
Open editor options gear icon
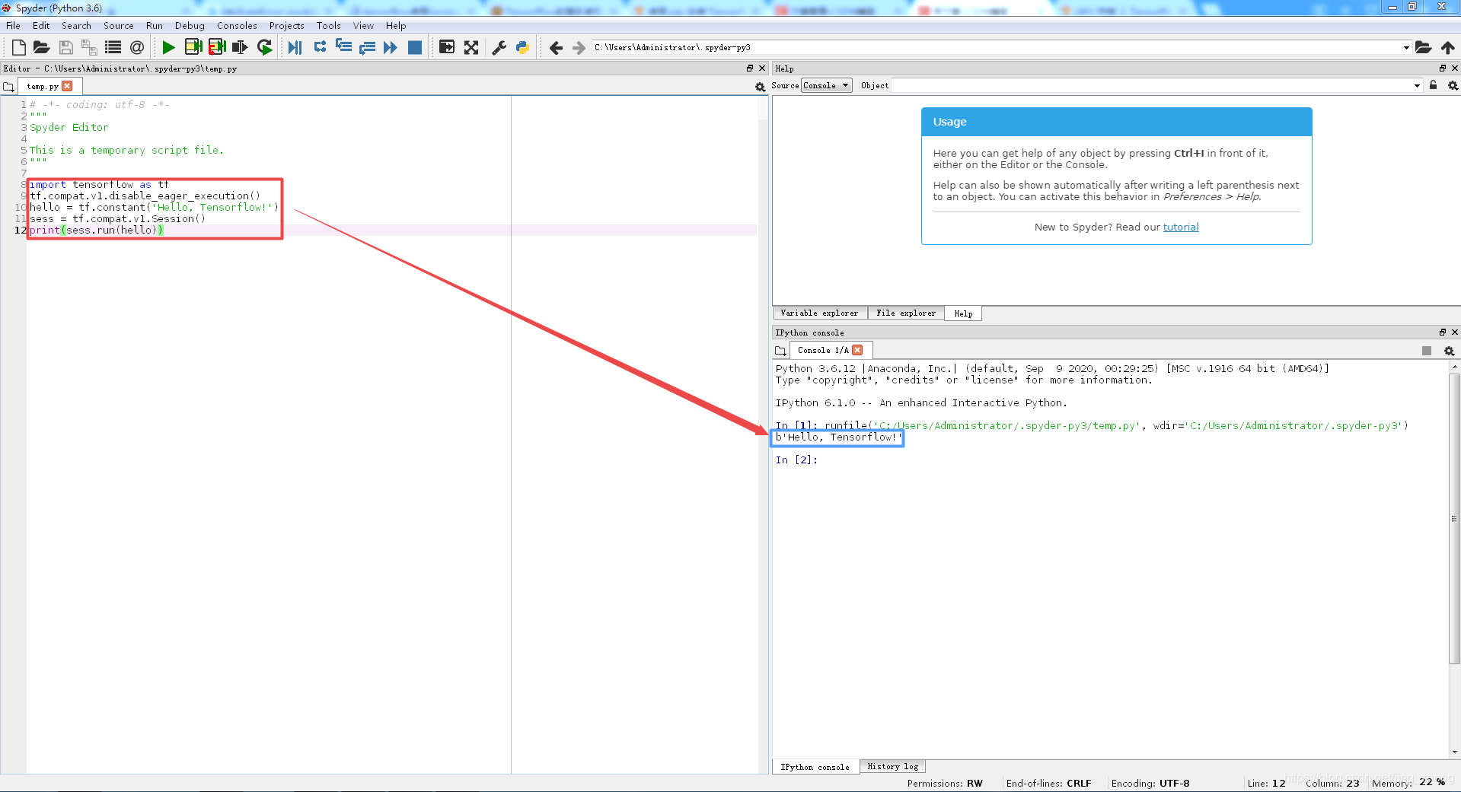pos(760,87)
